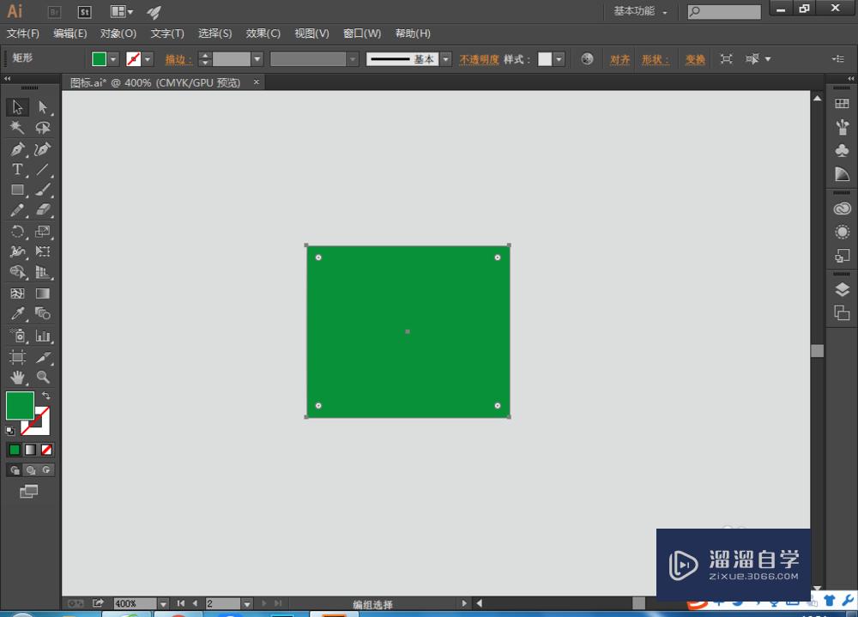858x617 pixels.
Task: Expand the 基本功能 workspace dropdown
Action: point(640,12)
